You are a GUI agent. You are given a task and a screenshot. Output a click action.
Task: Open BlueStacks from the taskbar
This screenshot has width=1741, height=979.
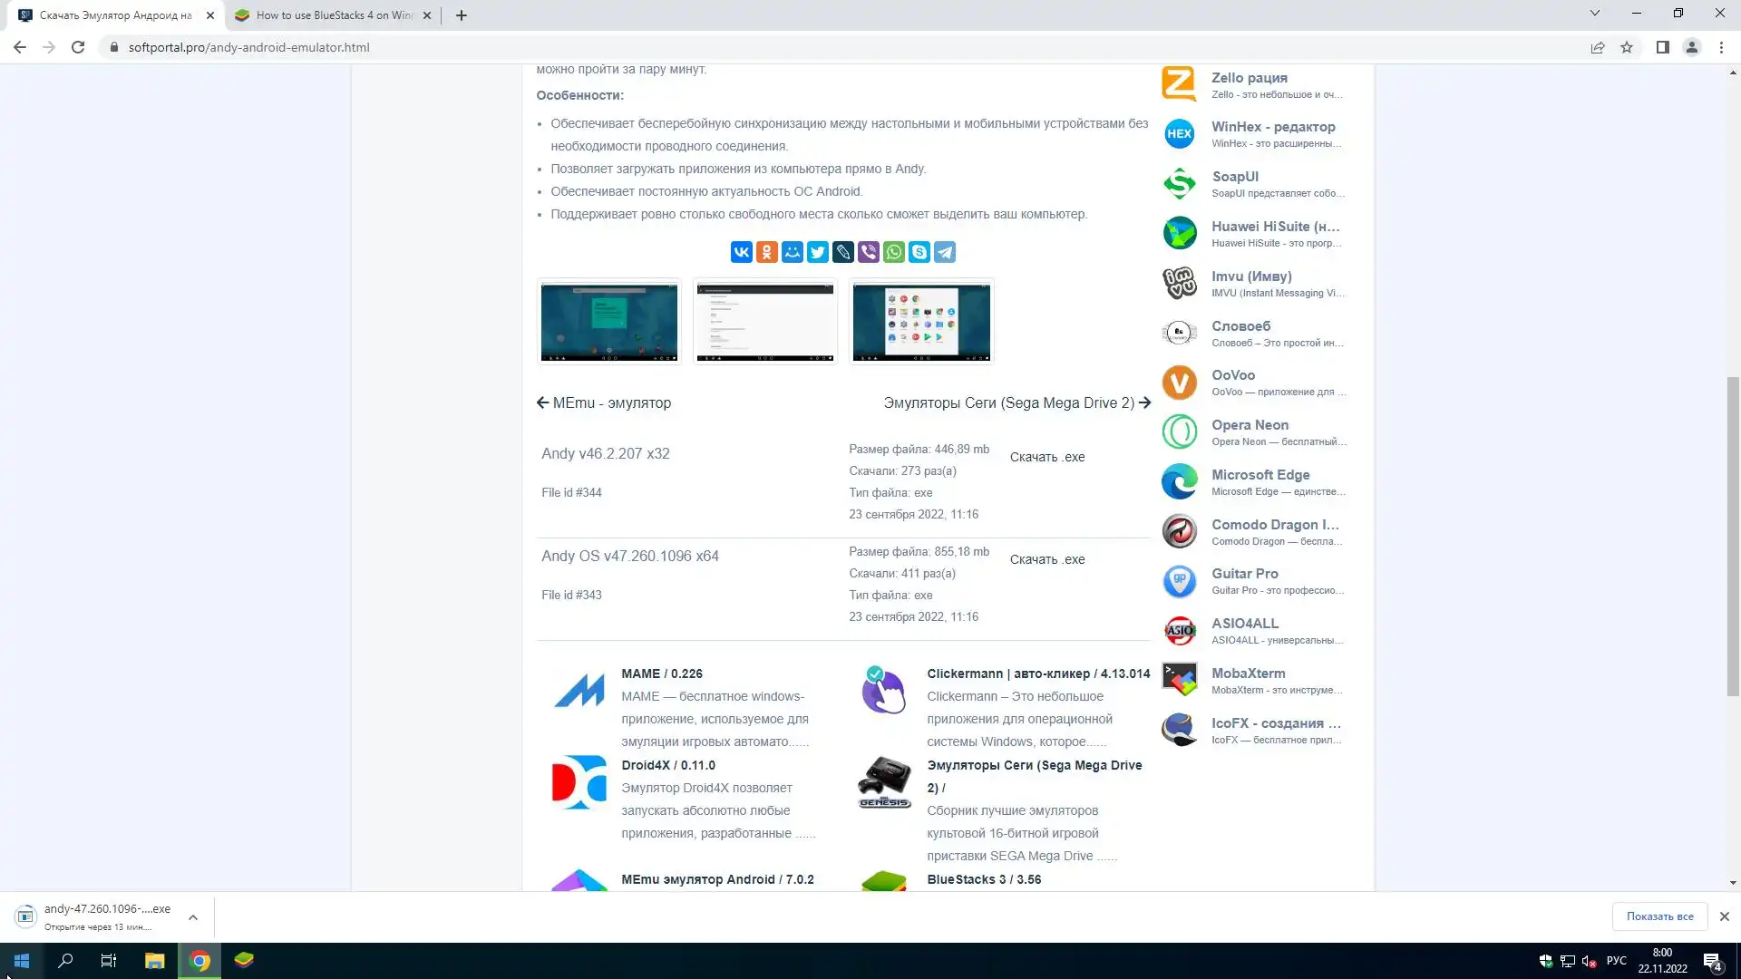pos(244,960)
